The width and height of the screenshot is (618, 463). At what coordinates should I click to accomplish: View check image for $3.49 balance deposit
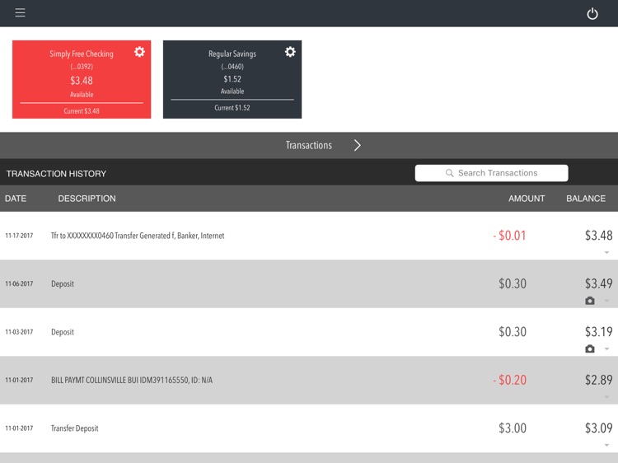590,301
